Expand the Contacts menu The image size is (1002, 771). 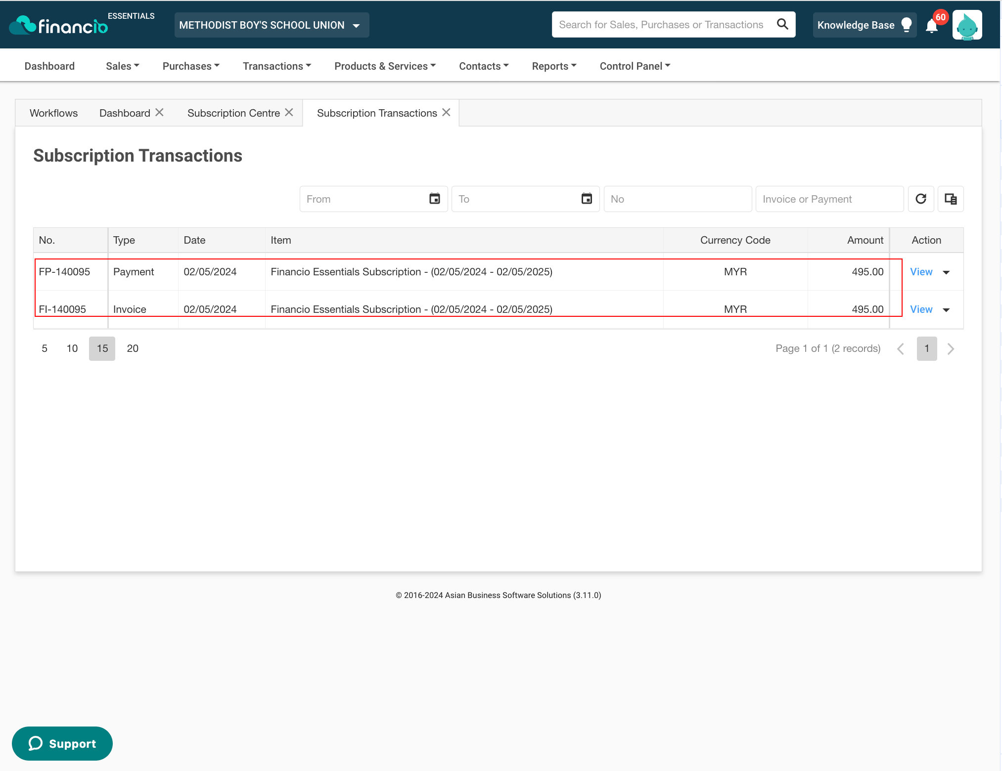click(x=484, y=66)
